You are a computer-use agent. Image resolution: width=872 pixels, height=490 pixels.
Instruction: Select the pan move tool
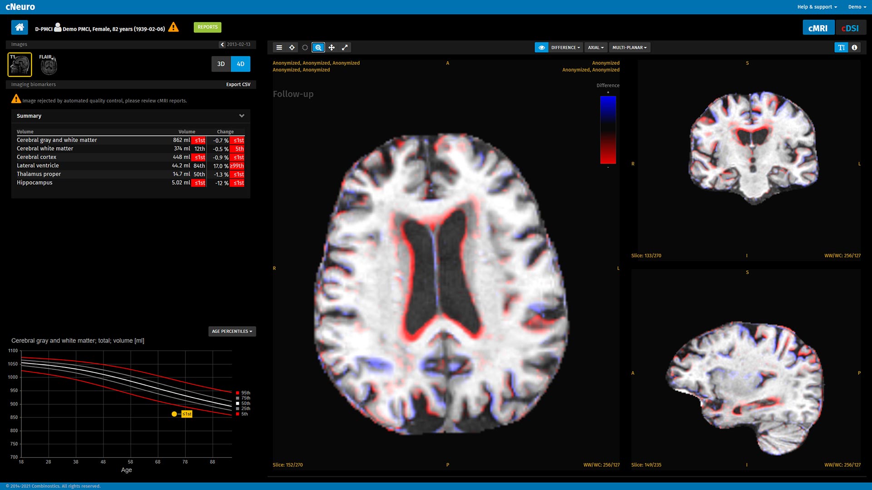(332, 48)
